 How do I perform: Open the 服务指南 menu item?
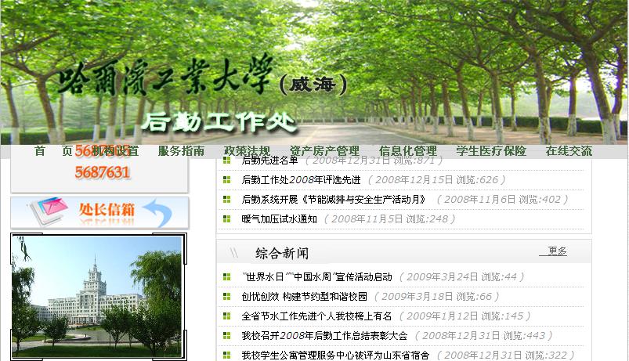(x=181, y=151)
